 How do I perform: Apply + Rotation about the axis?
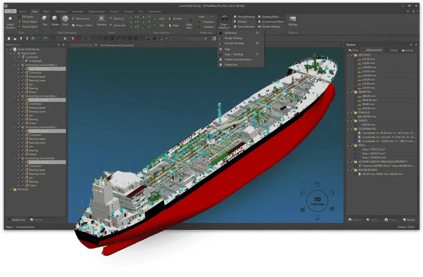pos(206,22)
